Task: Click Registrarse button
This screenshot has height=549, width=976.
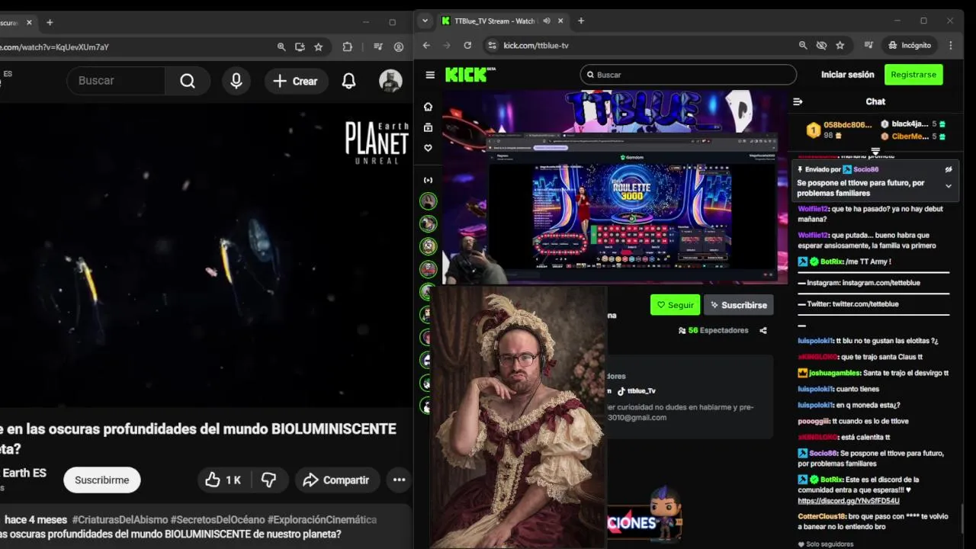Action: pos(913,75)
